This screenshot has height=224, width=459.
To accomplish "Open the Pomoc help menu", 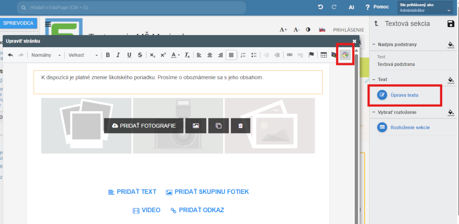I will click(x=377, y=7).
